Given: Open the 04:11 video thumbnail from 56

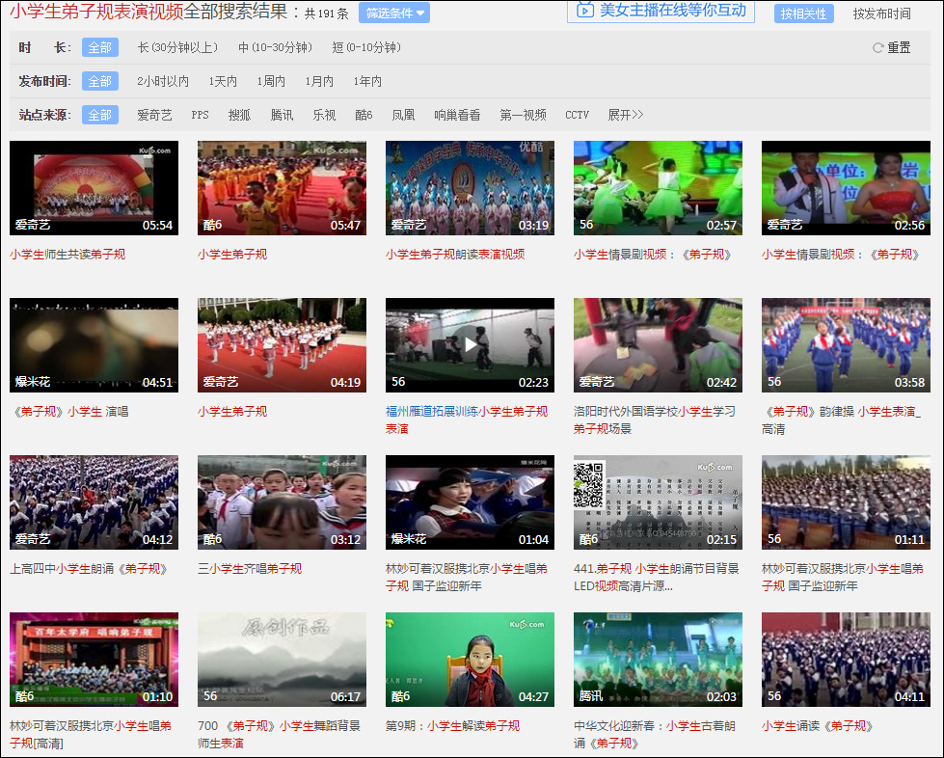Looking at the screenshot, I should pos(846,660).
